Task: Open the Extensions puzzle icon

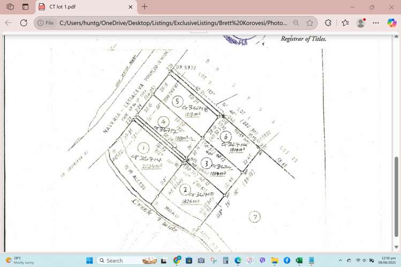Action: (328, 23)
